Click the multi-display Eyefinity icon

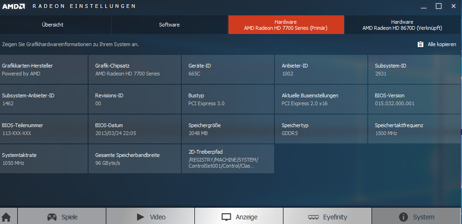click(x=313, y=217)
